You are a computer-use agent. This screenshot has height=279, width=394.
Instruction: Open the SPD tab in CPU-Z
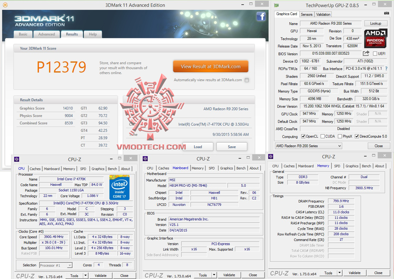pyautogui.click(x=83, y=169)
